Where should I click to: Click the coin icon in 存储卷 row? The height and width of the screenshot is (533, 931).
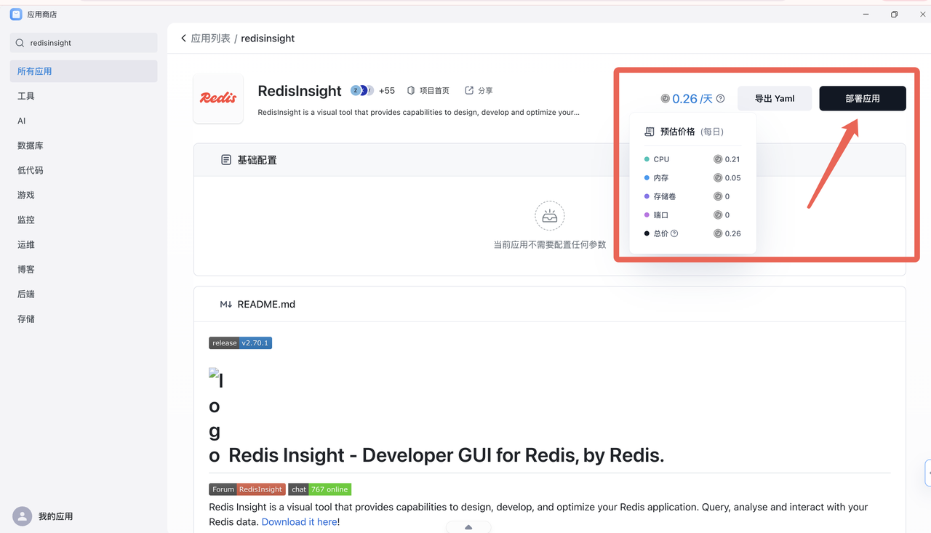click(x=718, y=196)
